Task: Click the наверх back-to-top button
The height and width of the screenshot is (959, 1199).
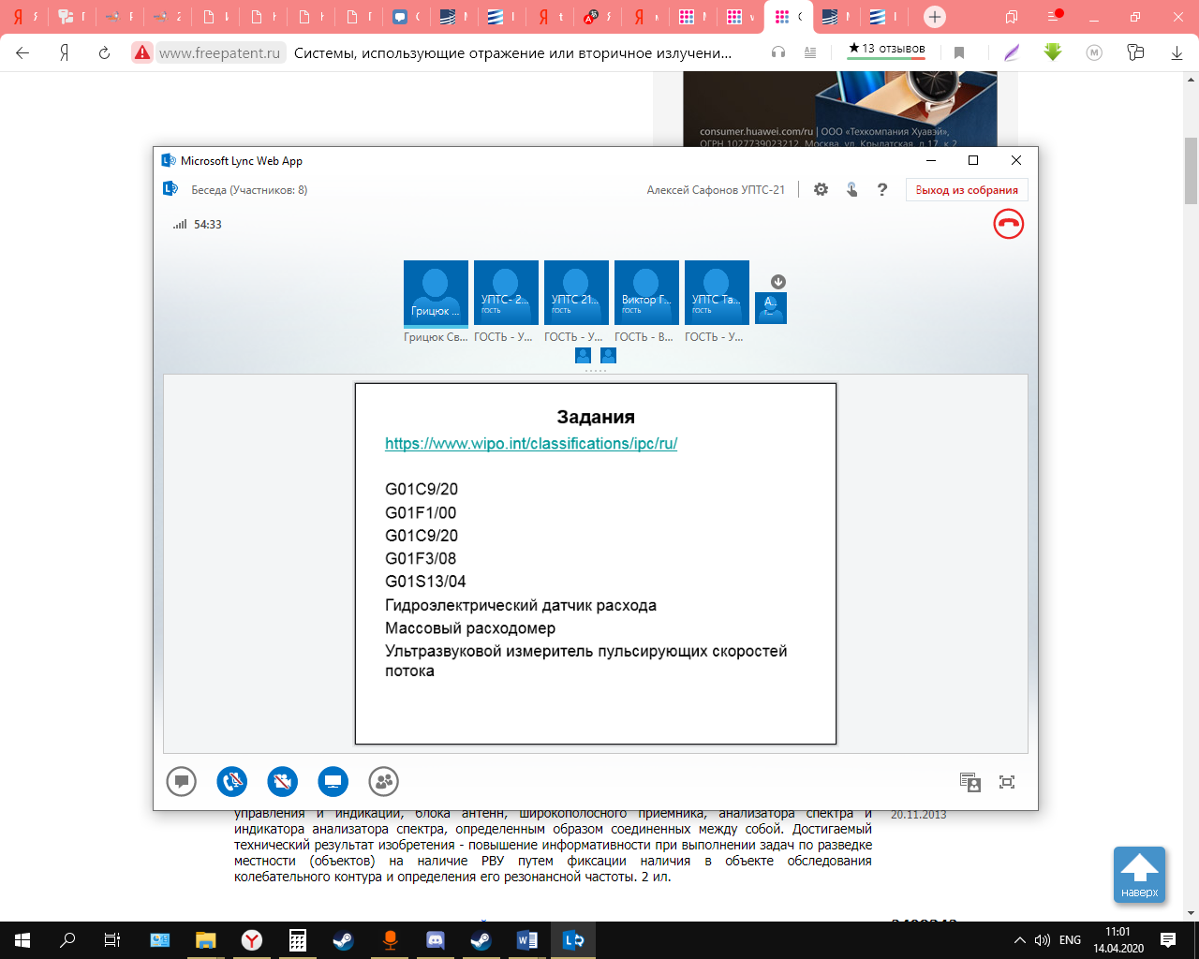Action: 1139,875
